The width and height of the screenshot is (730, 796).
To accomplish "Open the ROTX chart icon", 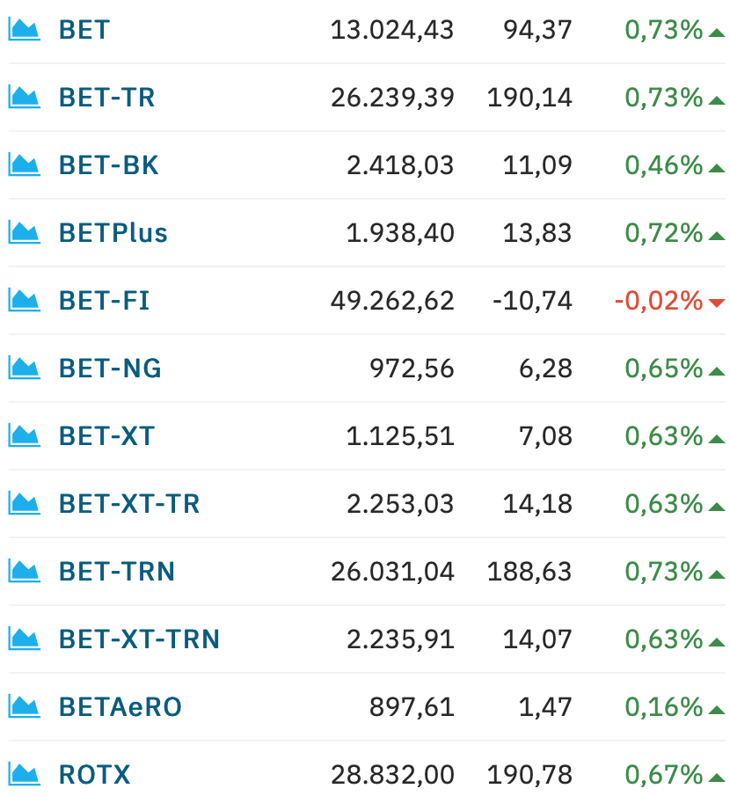I will (24, 774).
